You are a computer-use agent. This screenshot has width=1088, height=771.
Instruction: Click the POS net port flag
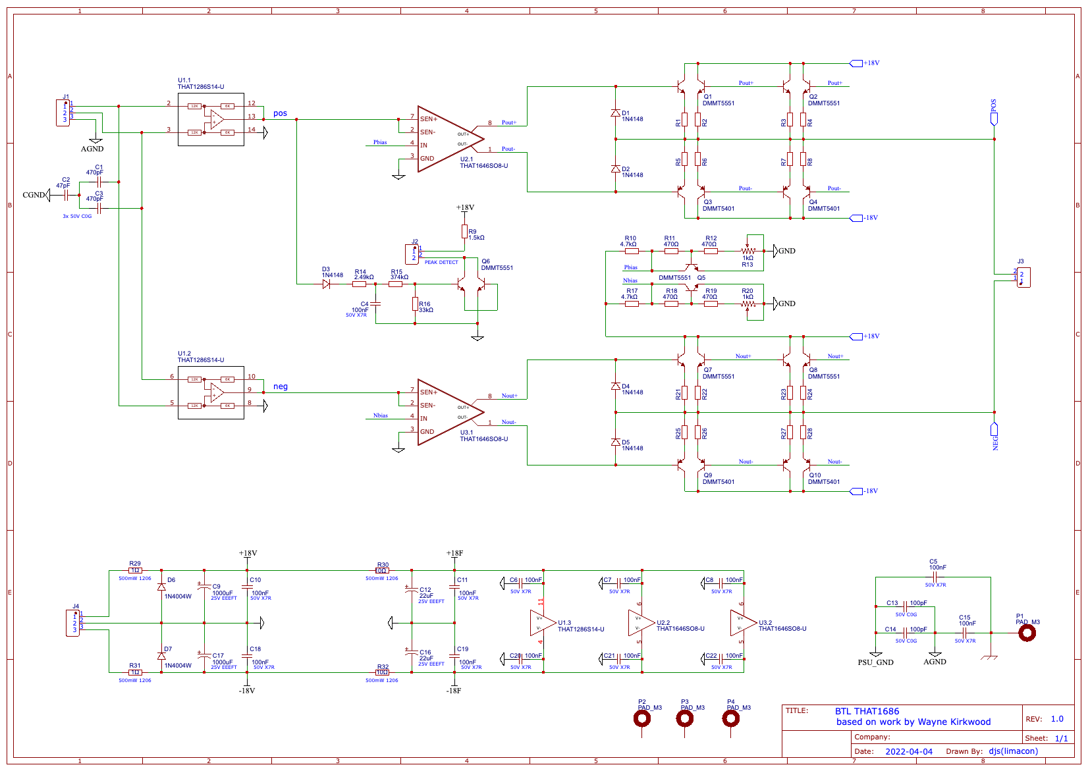point(994,119)
